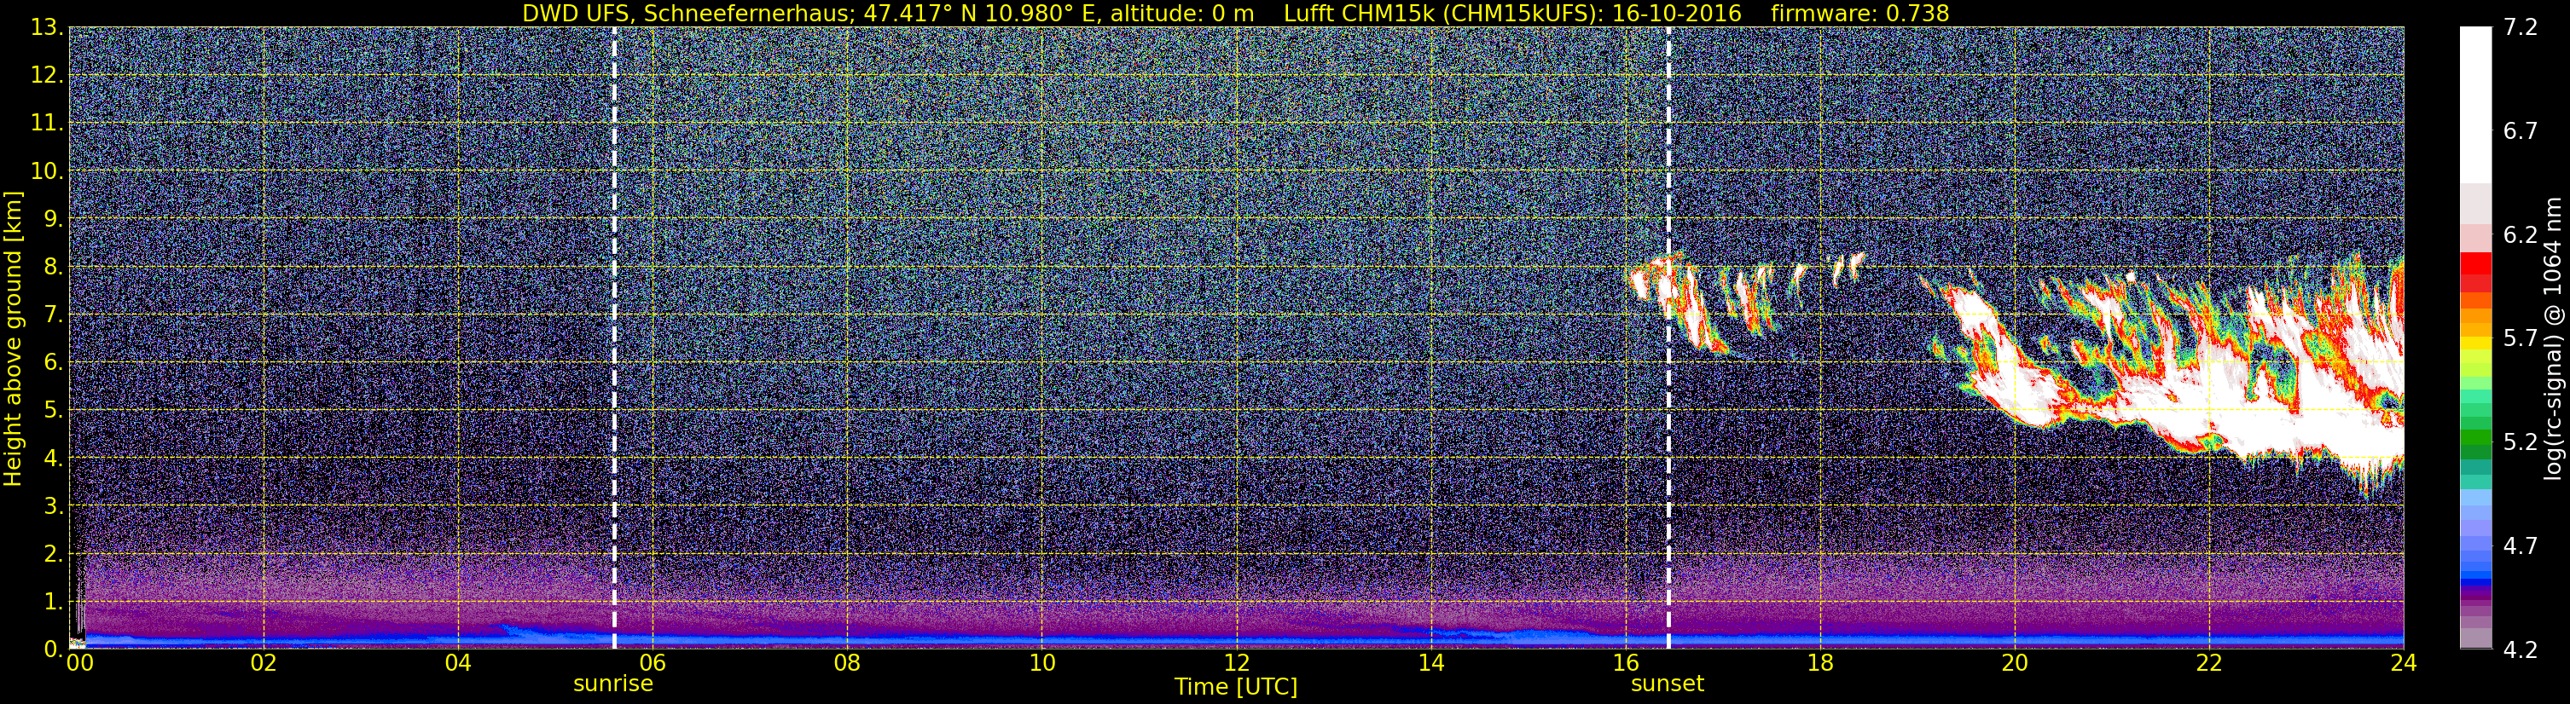Viewport: 2570px width, 704px height.
Task: Click the colorbar value 4.2
Action: [2521, 650]
